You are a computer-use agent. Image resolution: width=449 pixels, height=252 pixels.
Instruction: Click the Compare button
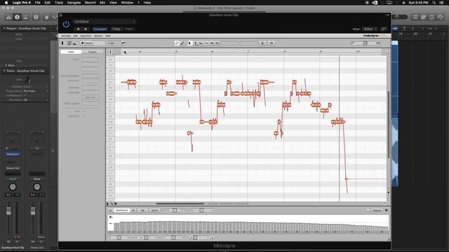click(100, 29)
